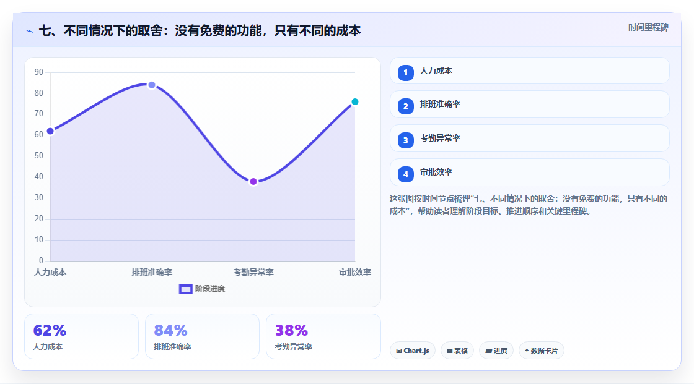Click numbered badge 4 for 审批效率

(405, 174)
